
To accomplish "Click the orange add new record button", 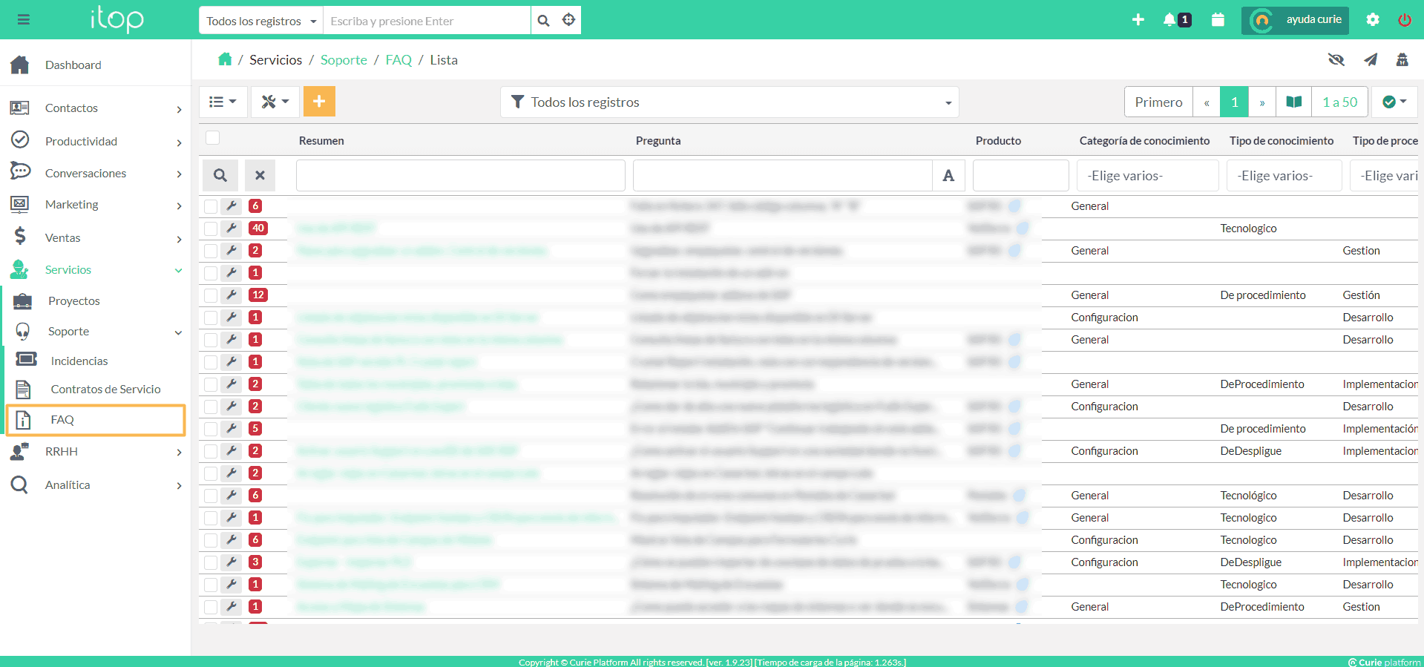I will click(x=319, y=102).
